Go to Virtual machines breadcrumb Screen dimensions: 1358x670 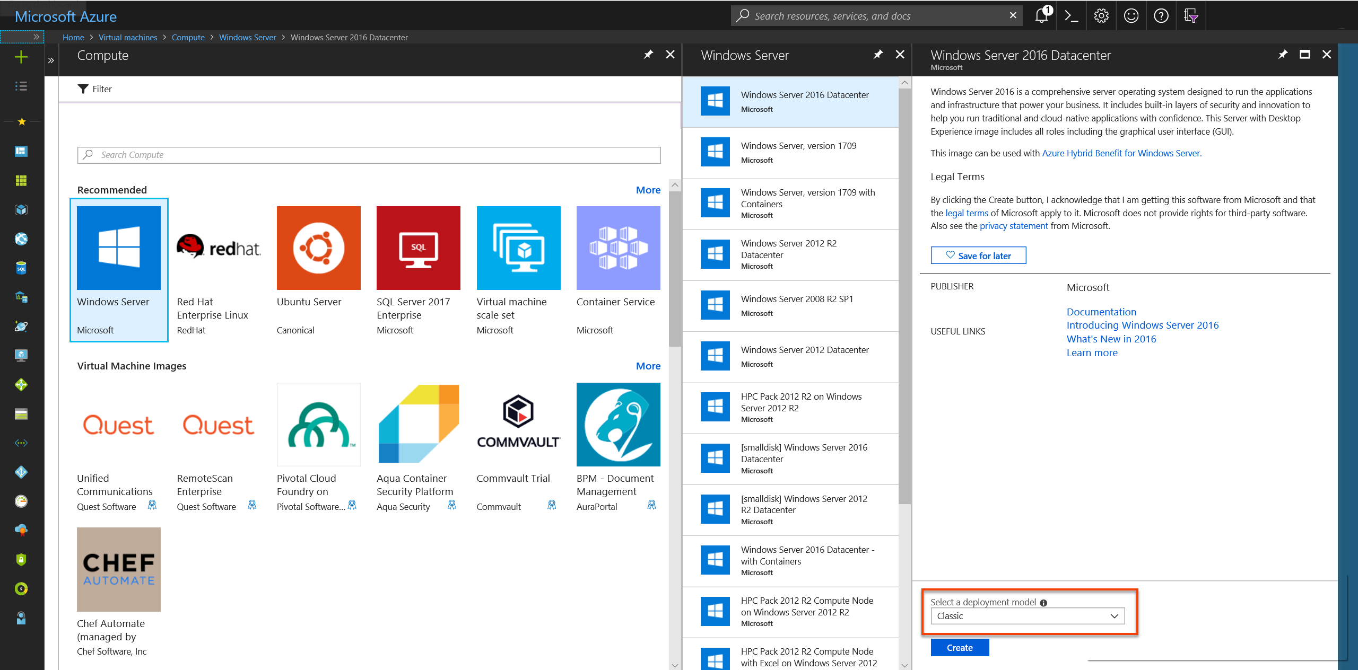point(128,38)
